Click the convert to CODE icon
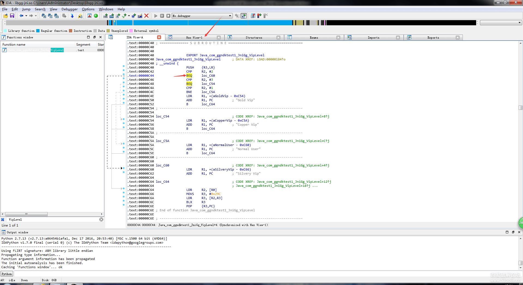Screen dimensions: 523x285 [x=105, y=16]
